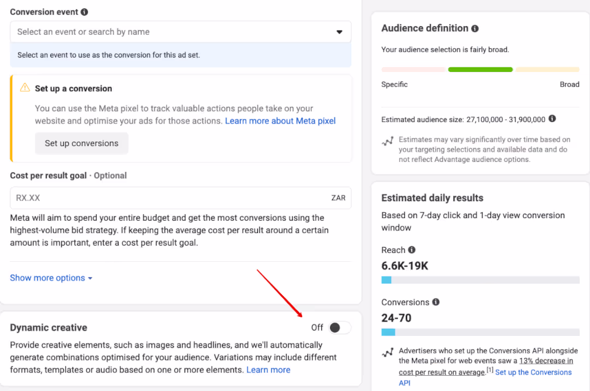Click the info icon beside Conversions

tap(436, 302)
